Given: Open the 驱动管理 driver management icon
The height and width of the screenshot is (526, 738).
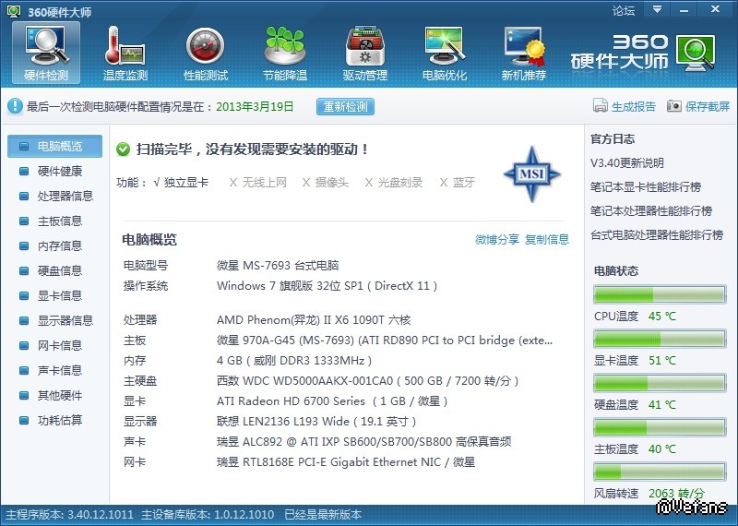Looking at the screenshot, I should [x=365, y=53].
